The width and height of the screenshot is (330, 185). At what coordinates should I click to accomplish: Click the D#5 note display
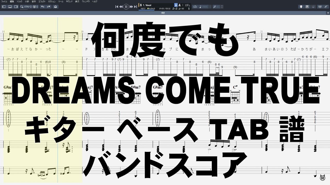(x=188, y=5)
